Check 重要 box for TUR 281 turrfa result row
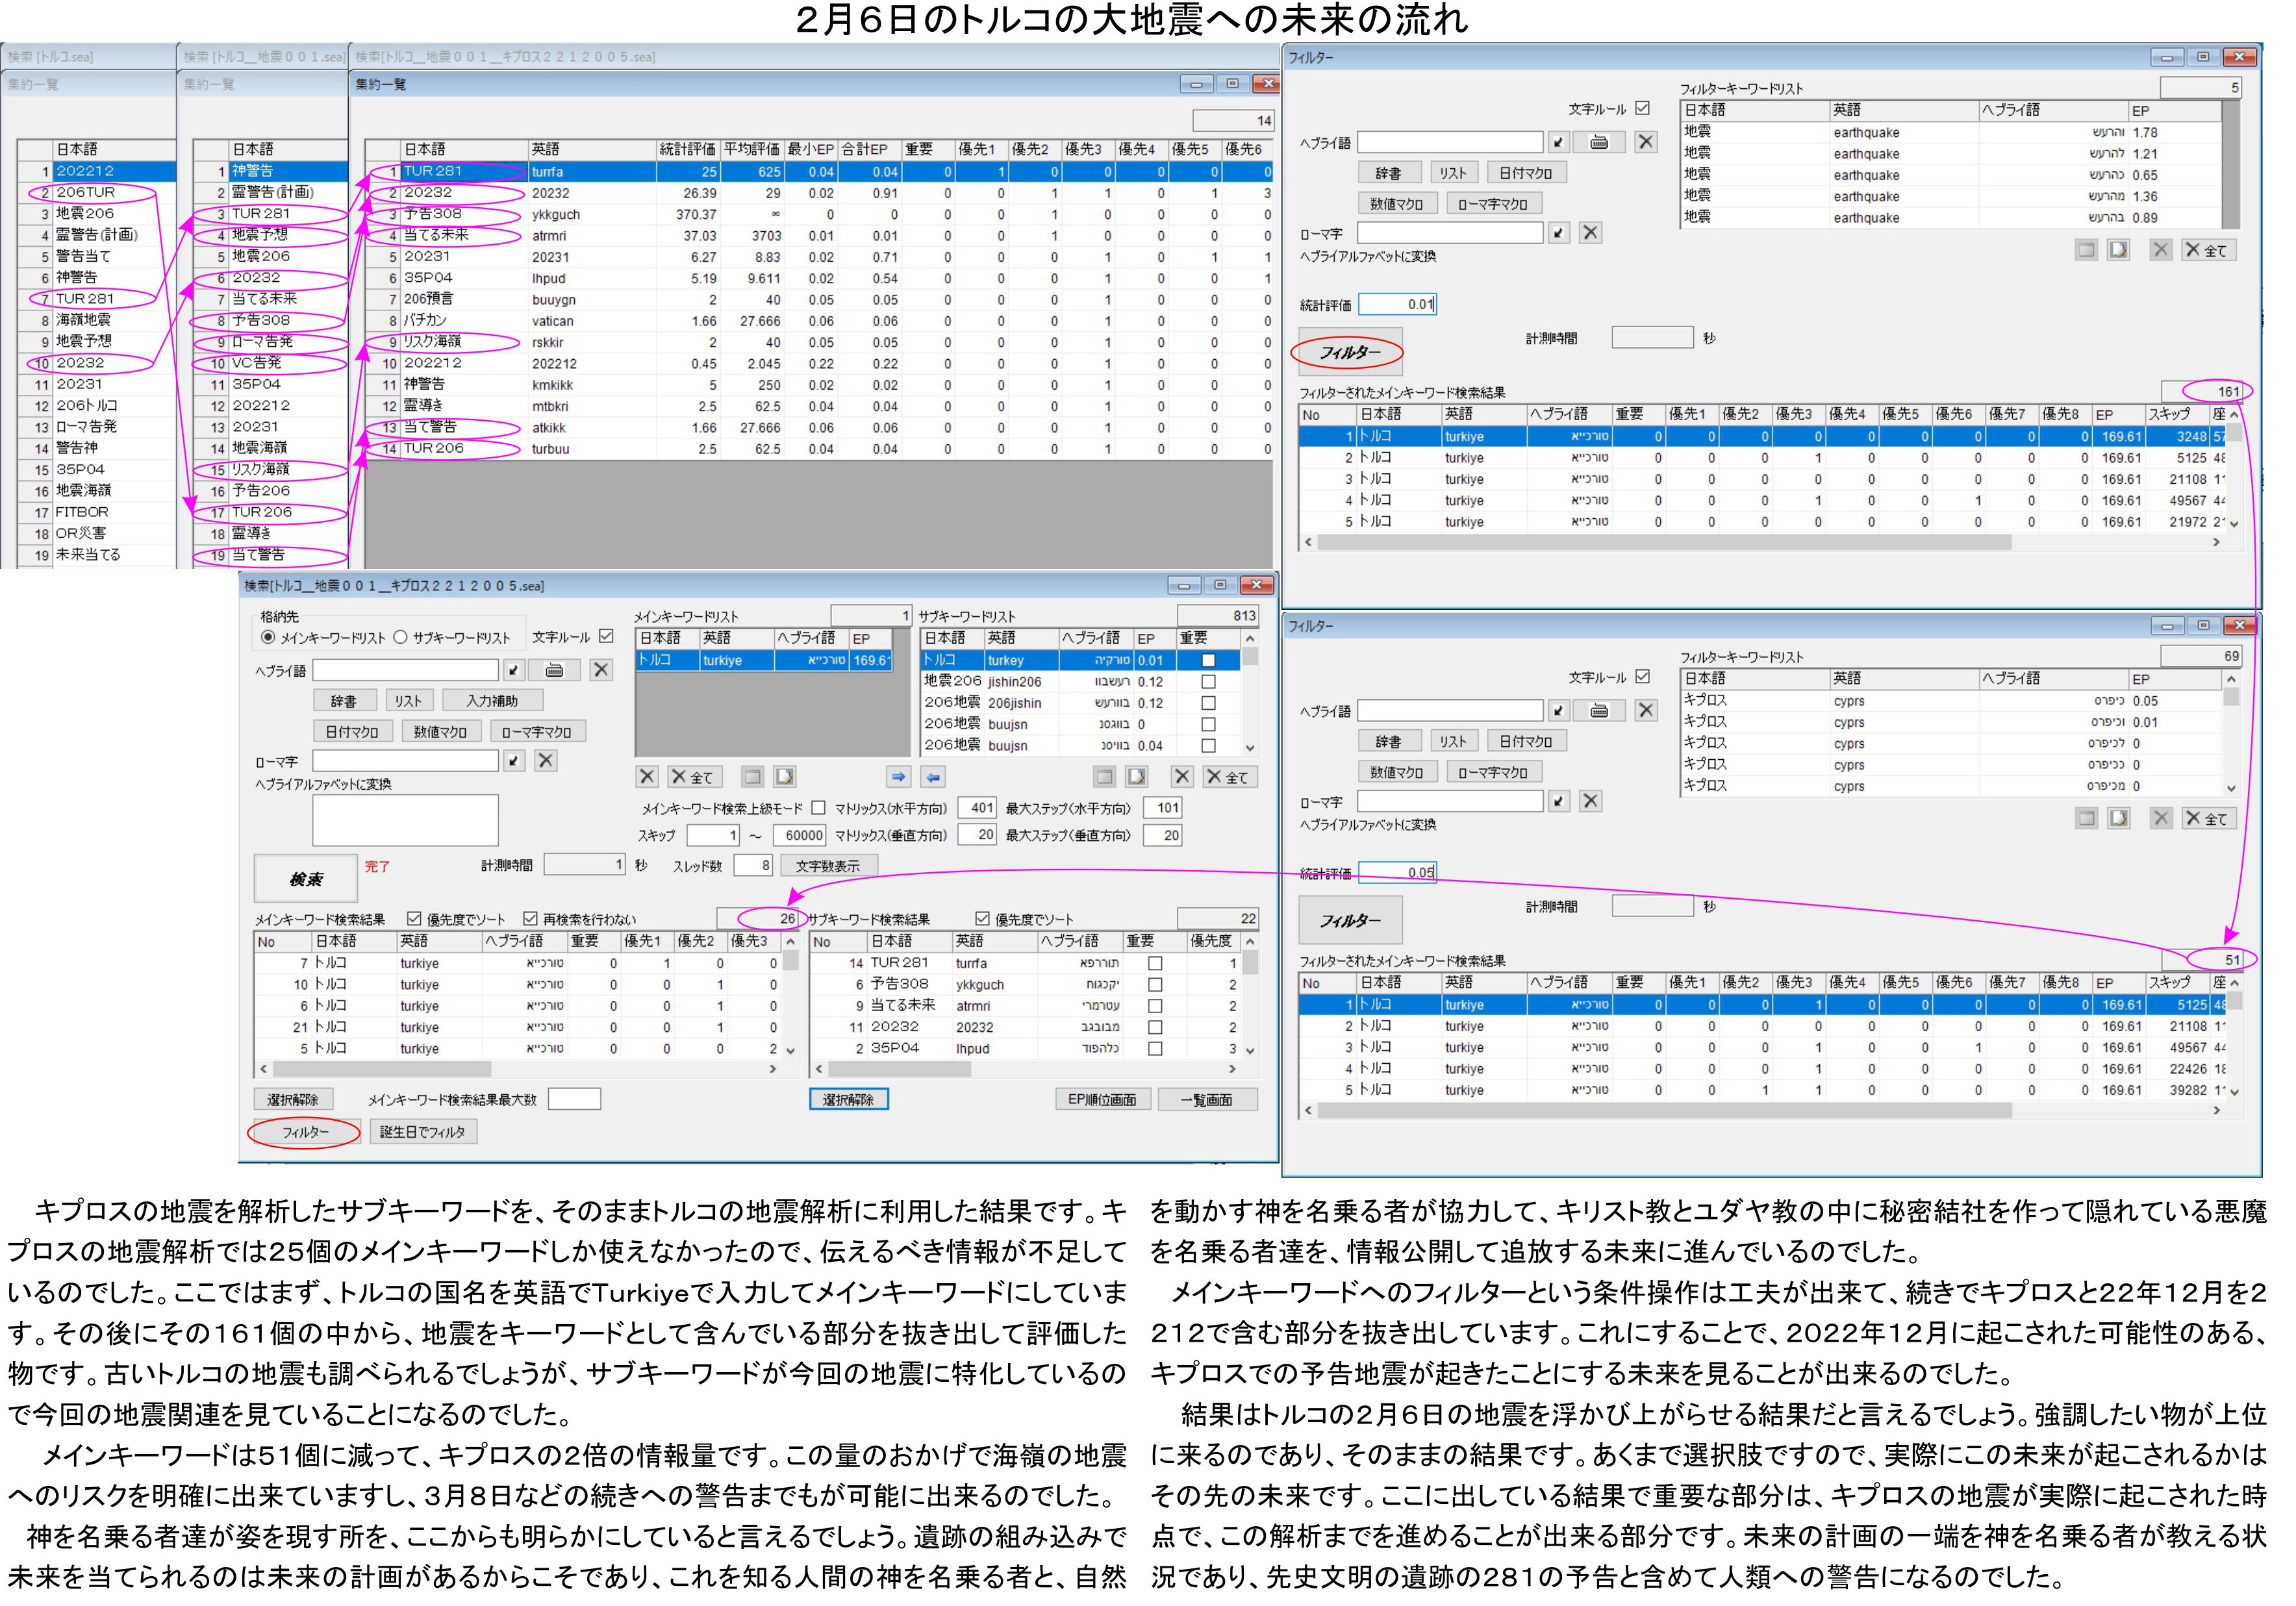The image size is (2296, 1606). 1155,963
